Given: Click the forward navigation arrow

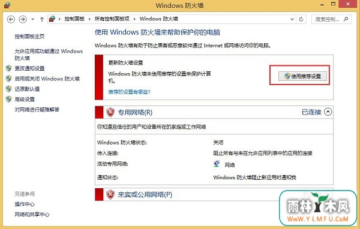Looking at the screenshot, I should tap(23, 19).
